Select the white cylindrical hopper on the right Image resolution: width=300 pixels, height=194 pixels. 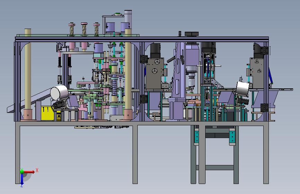point(243,88)
